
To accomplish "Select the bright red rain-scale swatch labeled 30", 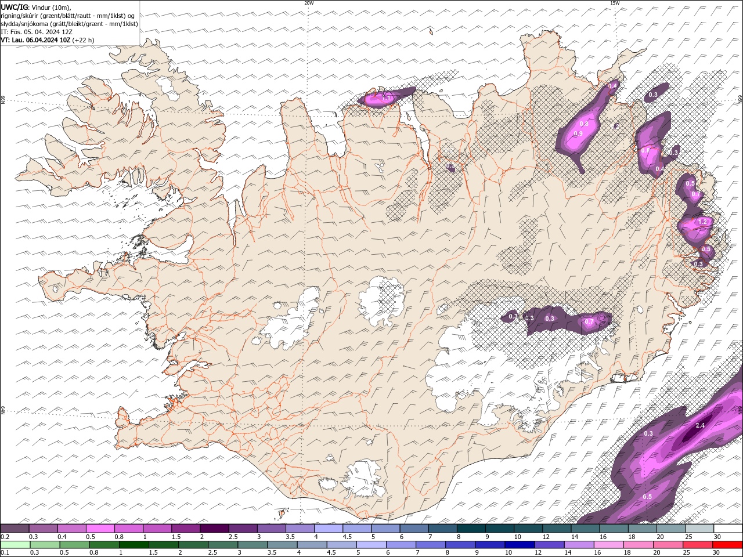I will click(727, 545).
